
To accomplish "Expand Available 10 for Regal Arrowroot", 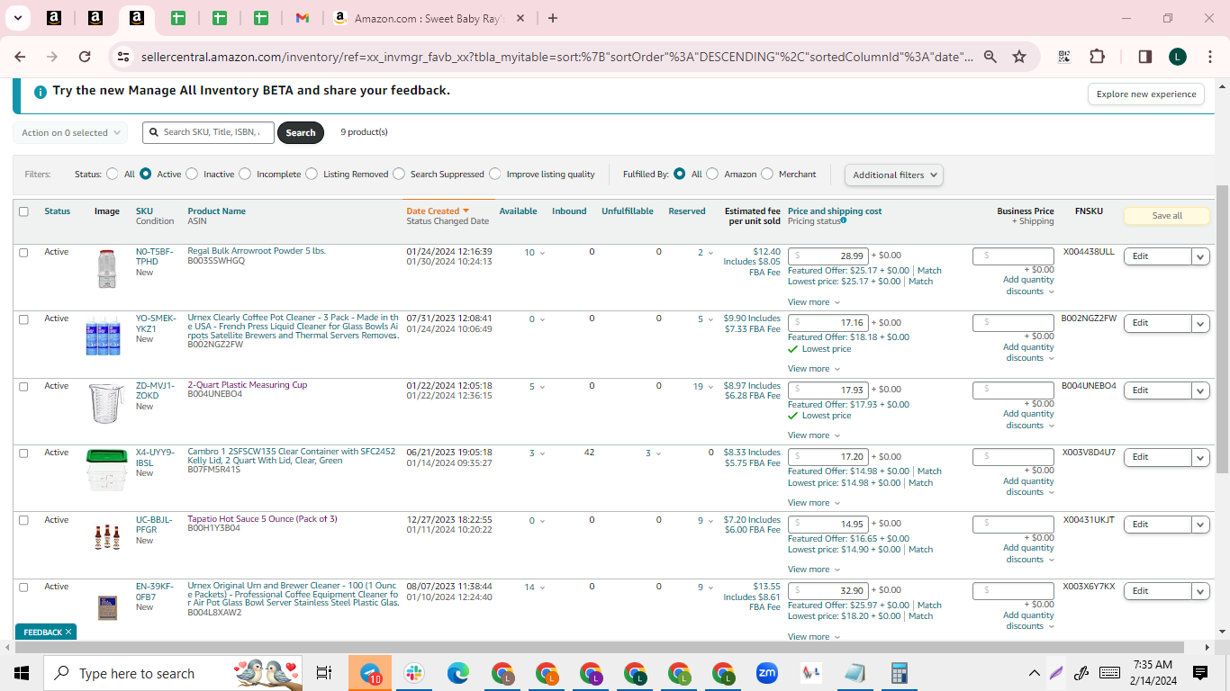I will pyautogui.click(x=535, y=252).
